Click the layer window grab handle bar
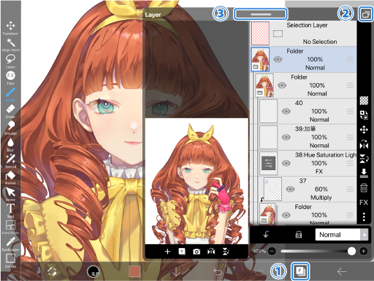This screenshot has width=374, height=281. 261,14
